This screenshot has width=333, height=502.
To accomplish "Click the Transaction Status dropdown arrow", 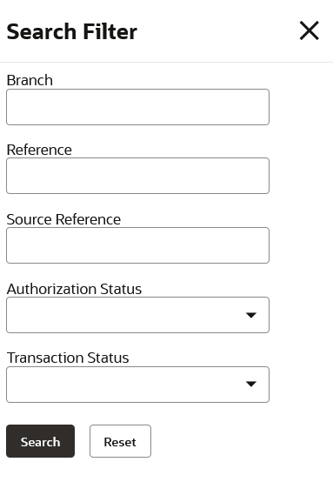I will [x=251, y=384].
